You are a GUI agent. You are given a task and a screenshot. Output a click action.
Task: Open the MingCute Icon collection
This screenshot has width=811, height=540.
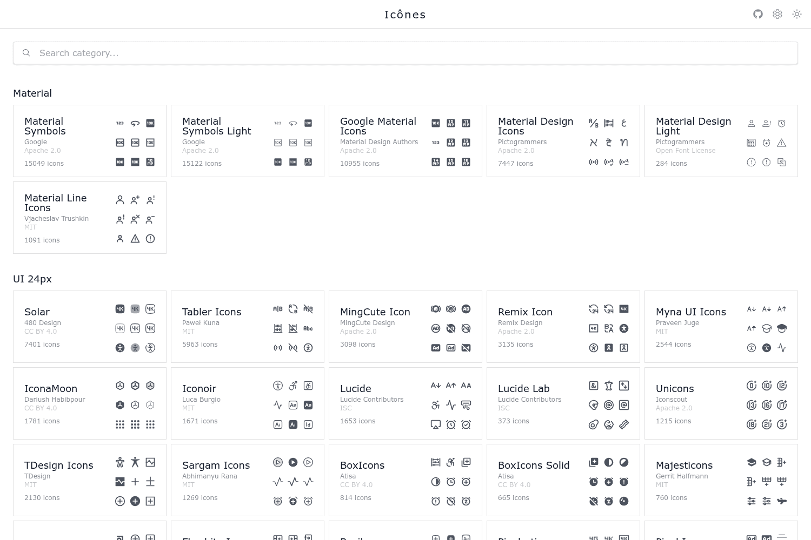tap(405, 327)
